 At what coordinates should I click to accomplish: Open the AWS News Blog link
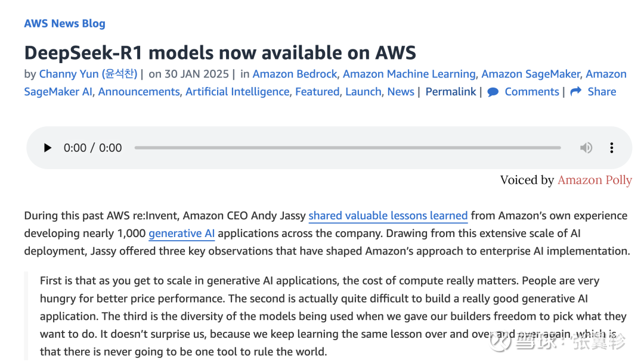tap(64, 23)
